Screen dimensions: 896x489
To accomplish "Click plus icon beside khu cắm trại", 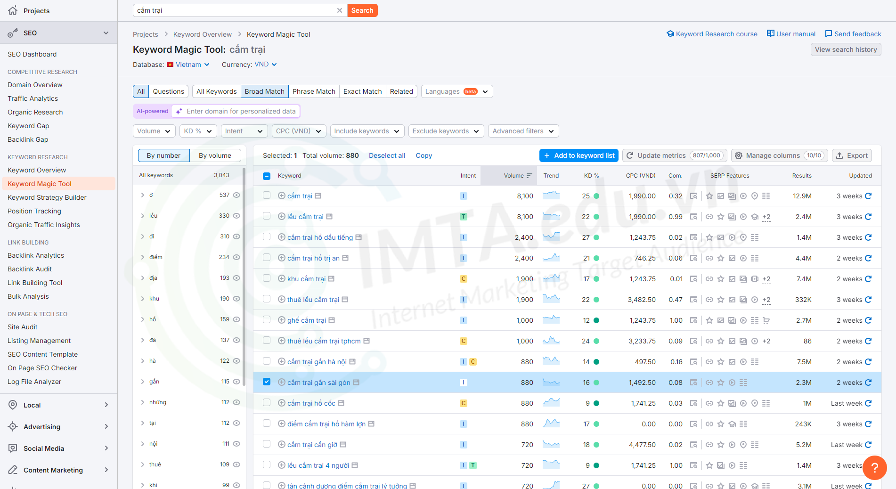I will [282, 278].
